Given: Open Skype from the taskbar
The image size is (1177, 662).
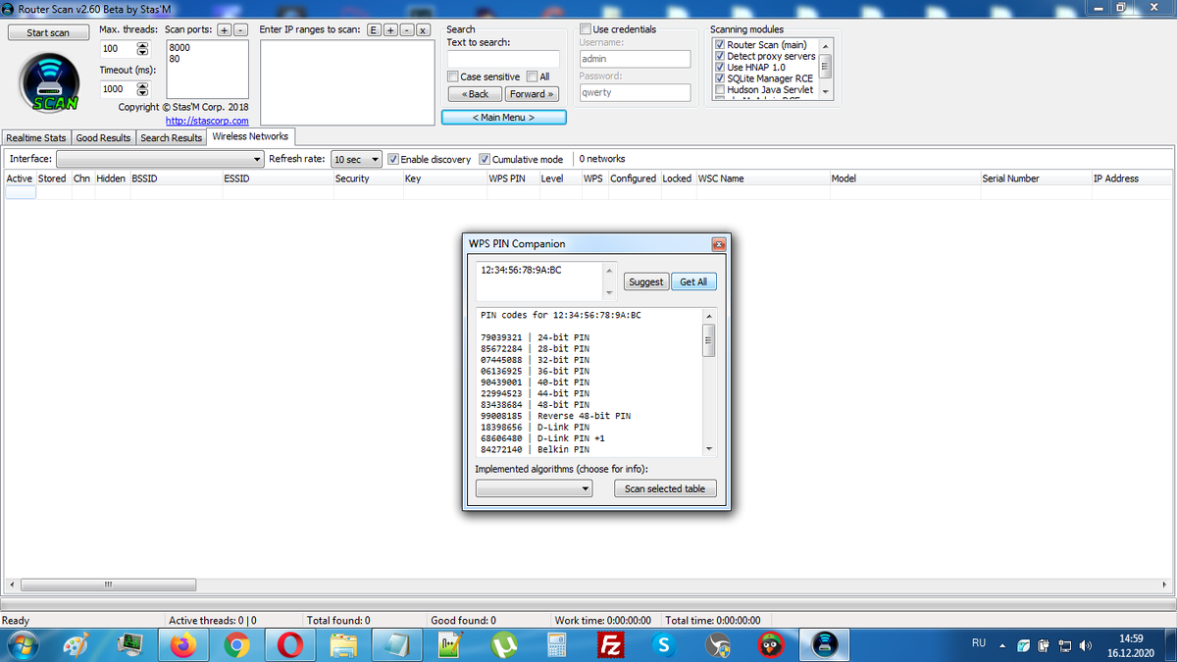Looking at the screenshot, I should click(665, 644).
